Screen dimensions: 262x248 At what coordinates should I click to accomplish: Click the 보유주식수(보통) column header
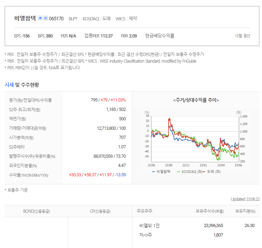click(x=210, y=211)
